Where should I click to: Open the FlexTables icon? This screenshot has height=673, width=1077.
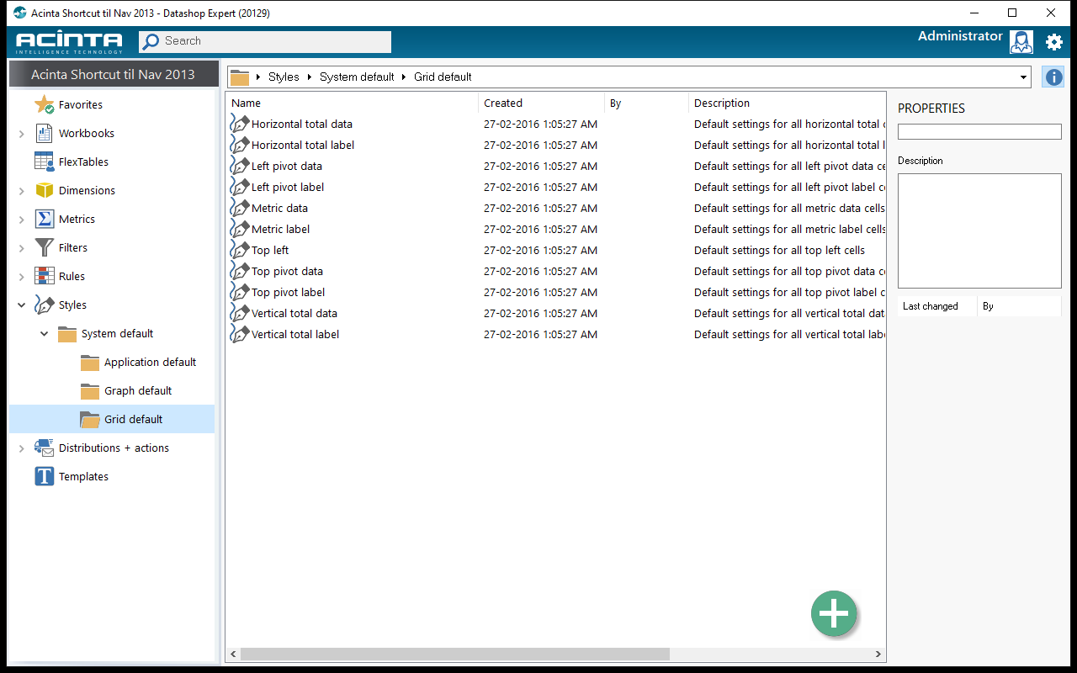pyautogui.click(x=44, y=162)
